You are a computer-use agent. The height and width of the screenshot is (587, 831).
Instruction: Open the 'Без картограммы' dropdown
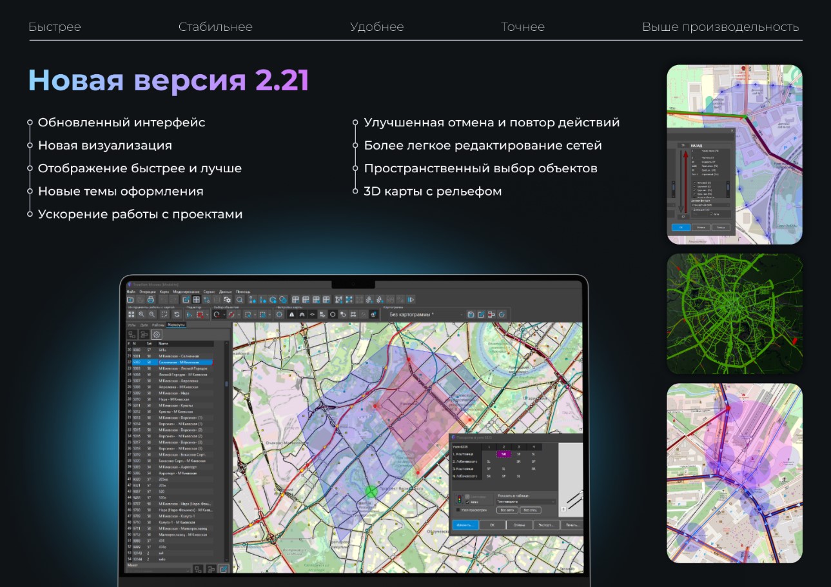coord(424,315)
